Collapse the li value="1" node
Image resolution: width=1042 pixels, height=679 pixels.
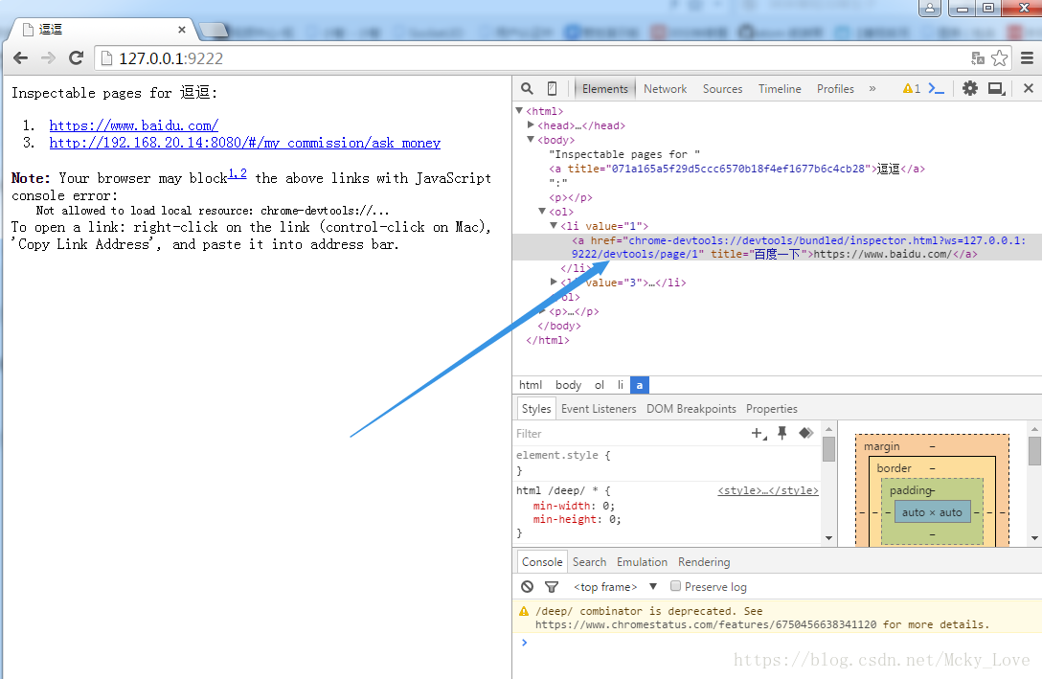coord(554,226)
